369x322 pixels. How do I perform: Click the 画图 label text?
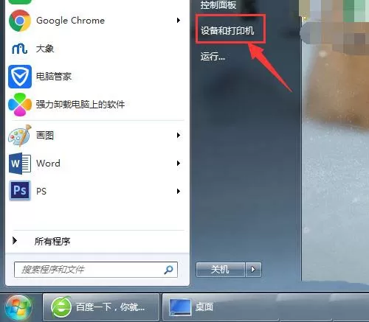point(45,136)
